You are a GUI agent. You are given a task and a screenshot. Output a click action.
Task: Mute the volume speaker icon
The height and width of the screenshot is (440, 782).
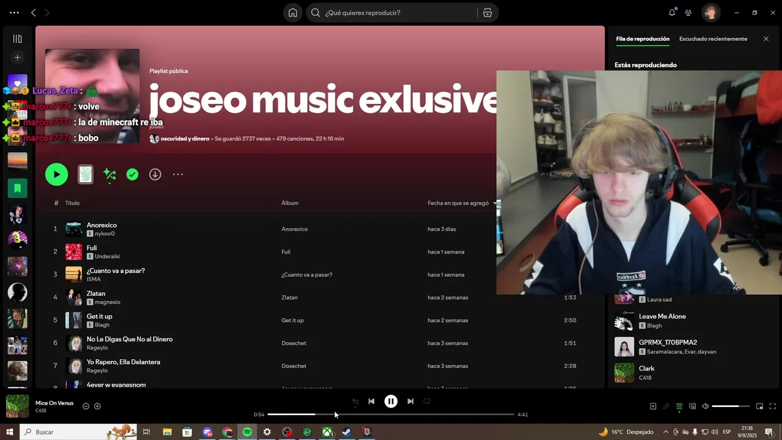pyautogui.click(x=705, y=406)
